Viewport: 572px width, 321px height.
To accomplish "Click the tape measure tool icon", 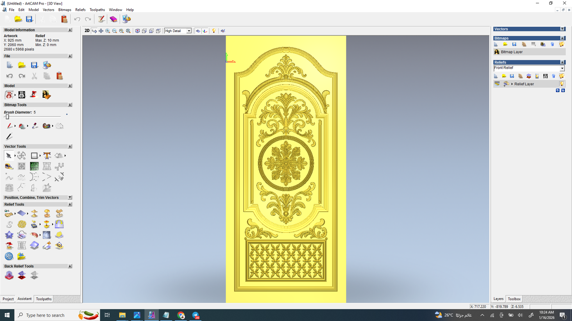I will pyautogui.click(x=9, y=166).
